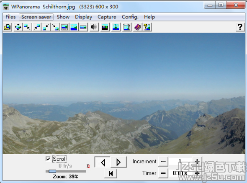Viewport: 247px width, 183px height.
Task: Click the scroll left arrow button
Action: click(103, 162)
